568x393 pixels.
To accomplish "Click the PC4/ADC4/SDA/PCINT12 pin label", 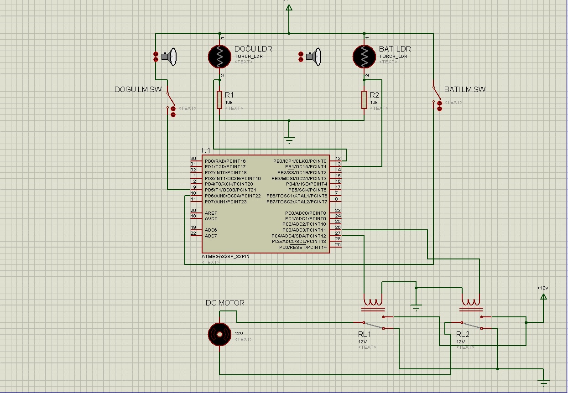I will pos(299,236).
